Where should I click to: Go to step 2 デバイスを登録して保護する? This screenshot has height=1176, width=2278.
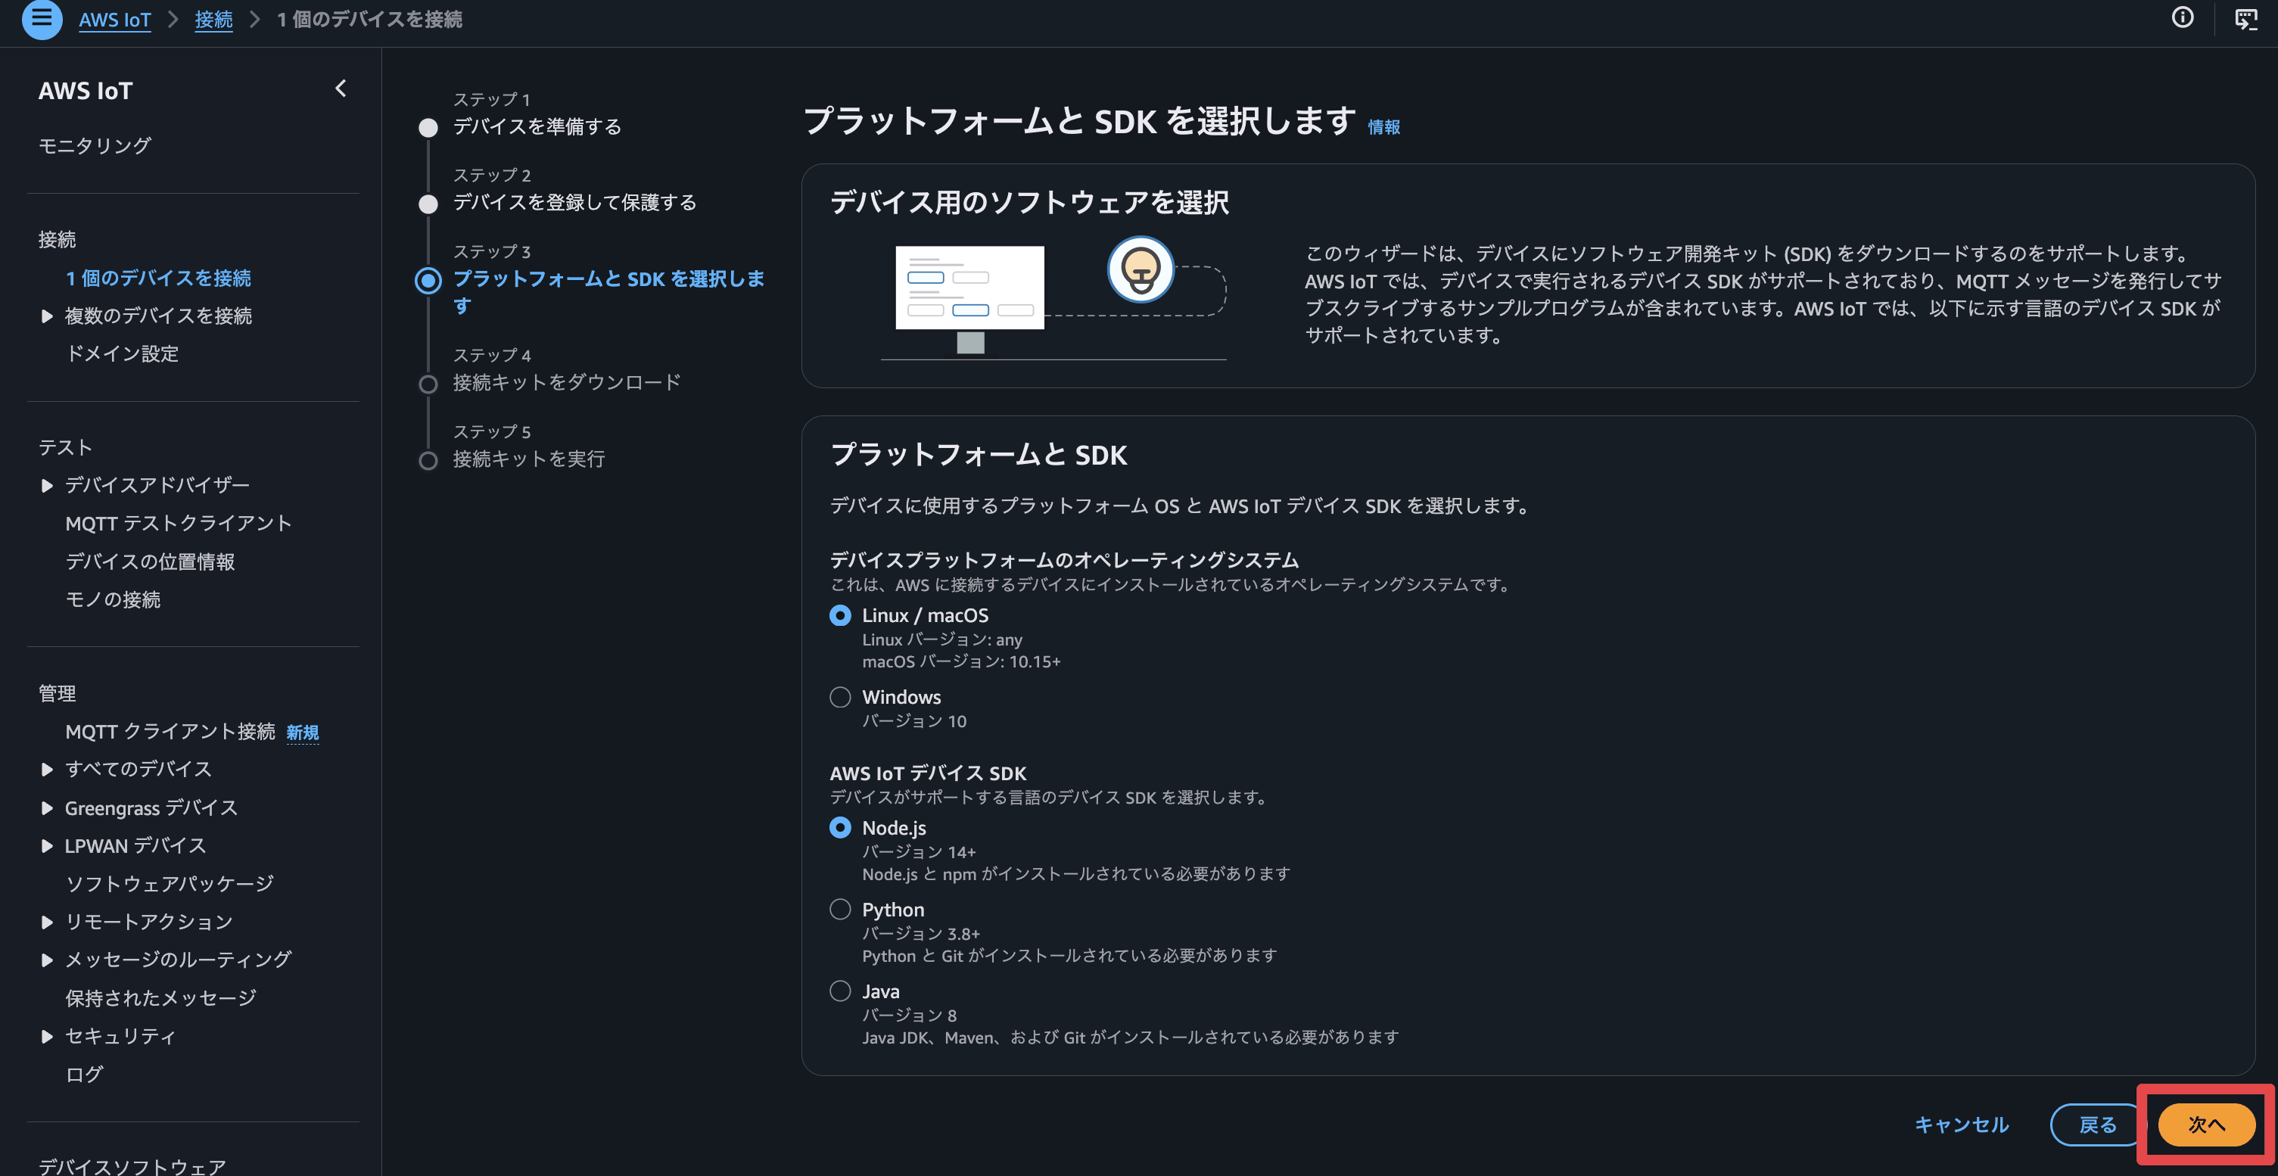click(575, 203)
